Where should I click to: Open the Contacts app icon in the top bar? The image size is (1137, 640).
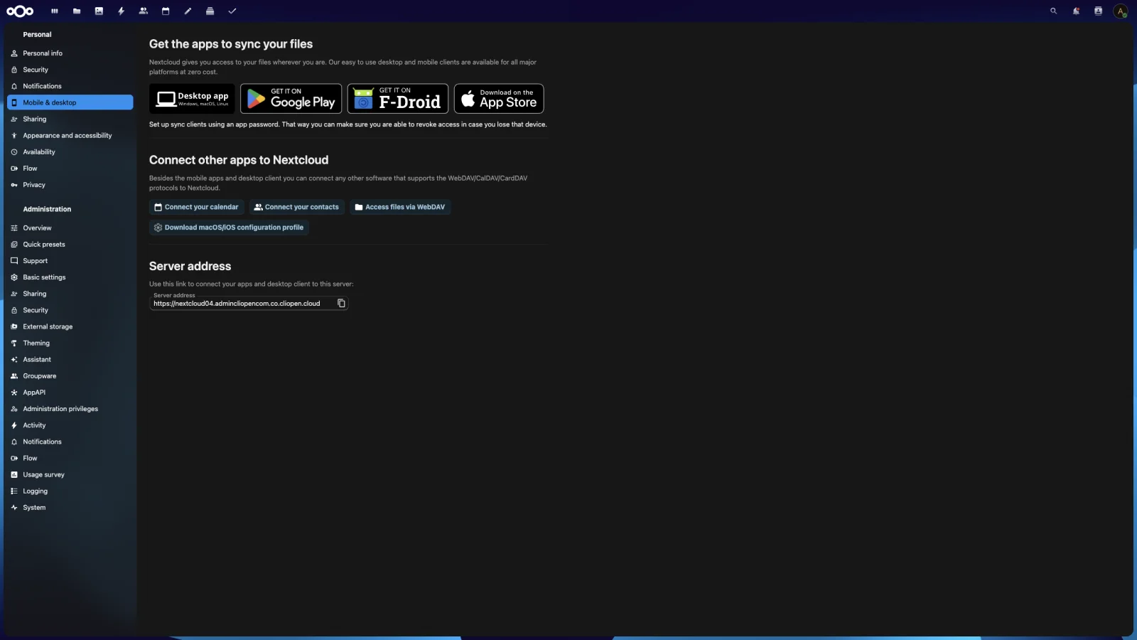tap(144, 11)
